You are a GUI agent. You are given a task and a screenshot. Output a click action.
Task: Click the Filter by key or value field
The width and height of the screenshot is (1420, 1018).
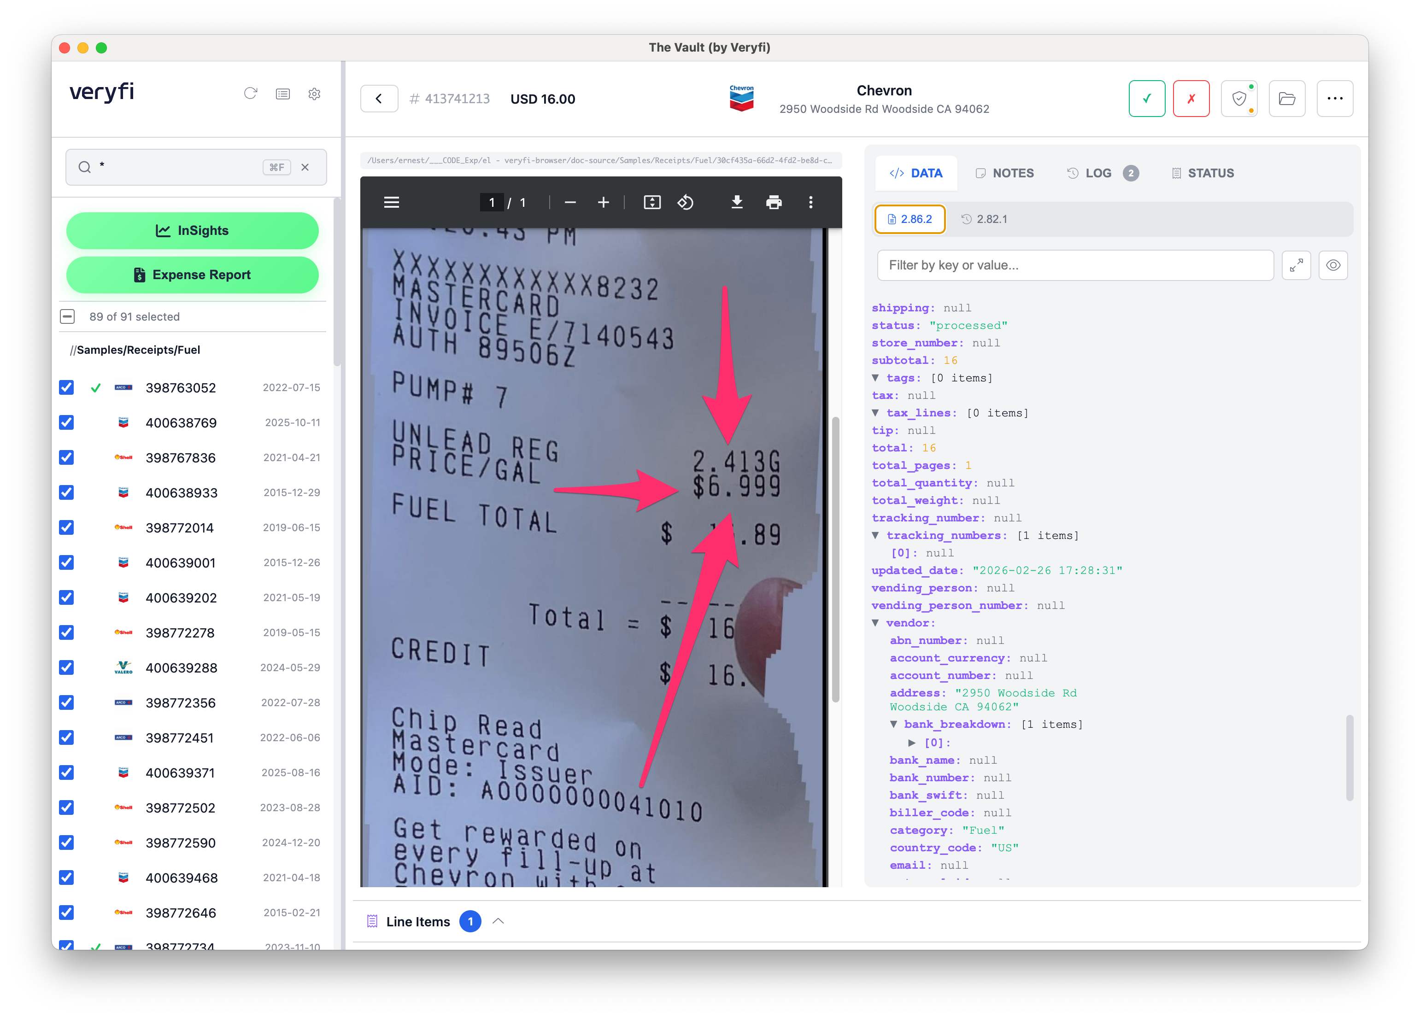[1074, 265]
